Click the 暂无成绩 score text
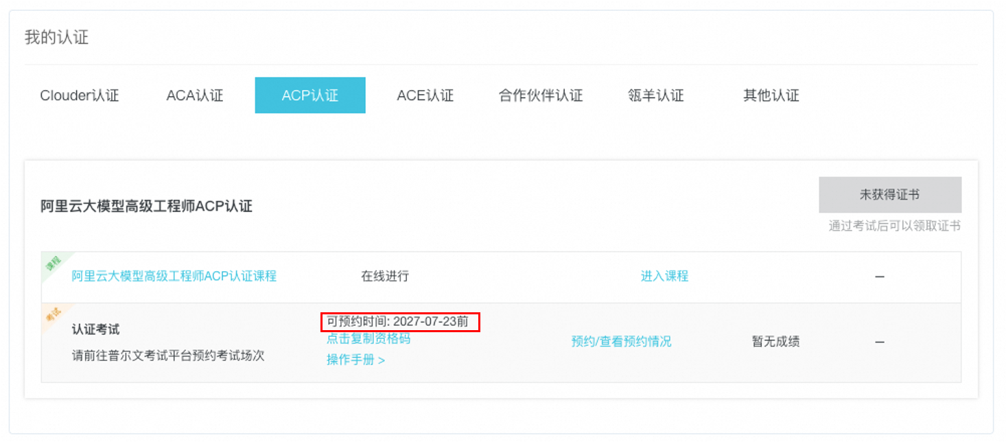The width and height of the screenshot is (1006, 442). coord(775,341)
